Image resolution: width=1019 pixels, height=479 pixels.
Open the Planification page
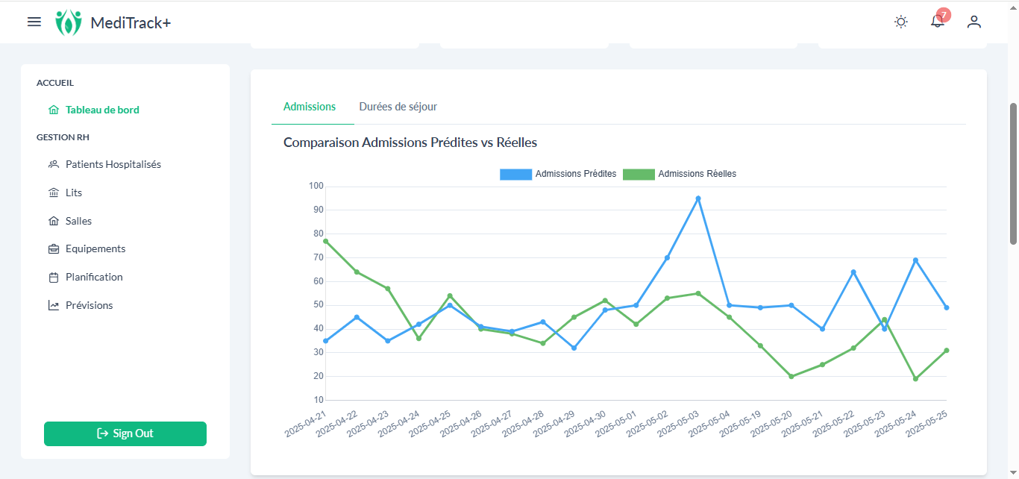94,277
